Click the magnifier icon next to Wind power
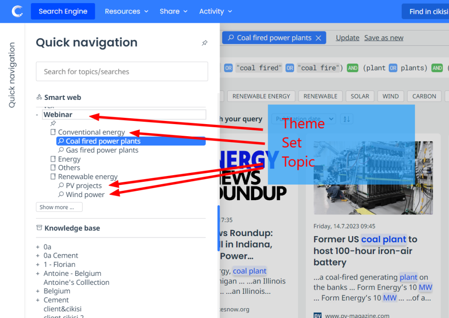 pyautogui.click(x=60, y=194)
